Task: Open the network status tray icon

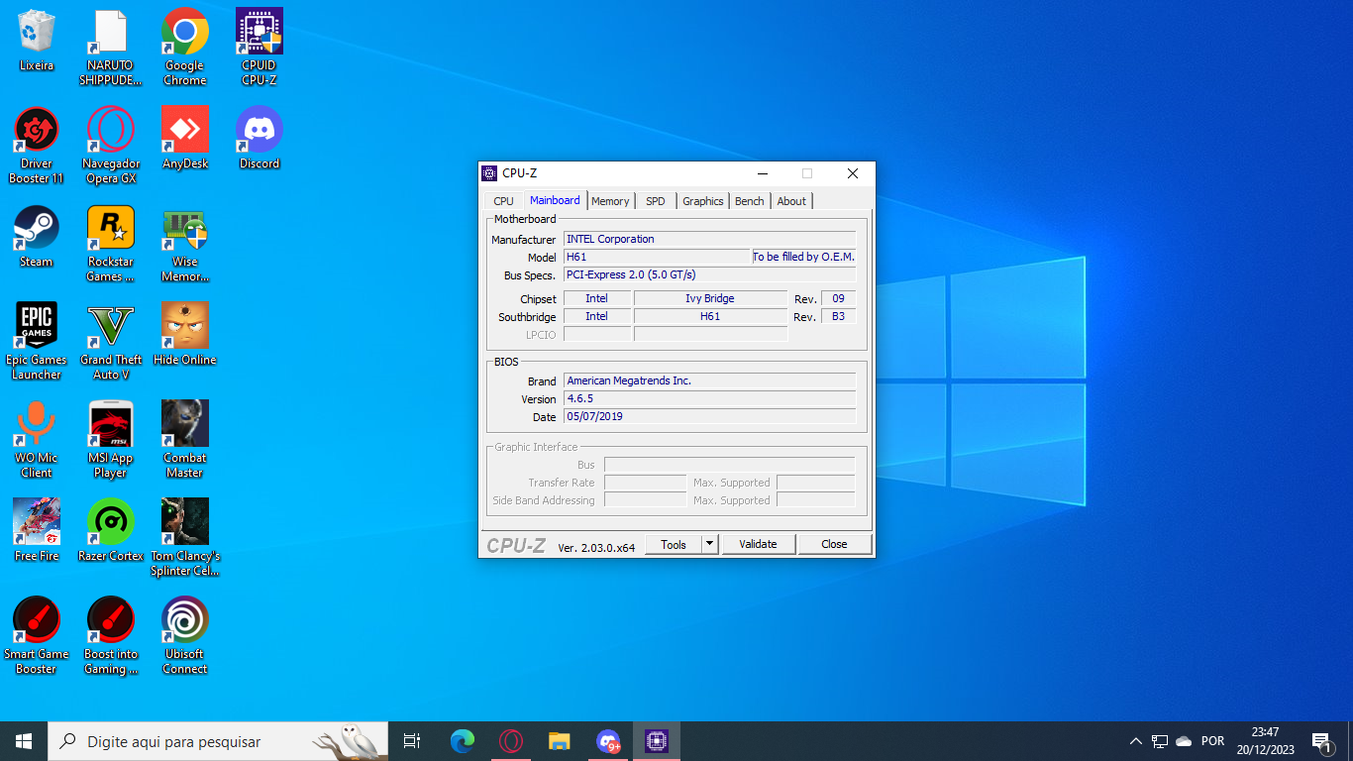Action: click(x=1160, y=741)
